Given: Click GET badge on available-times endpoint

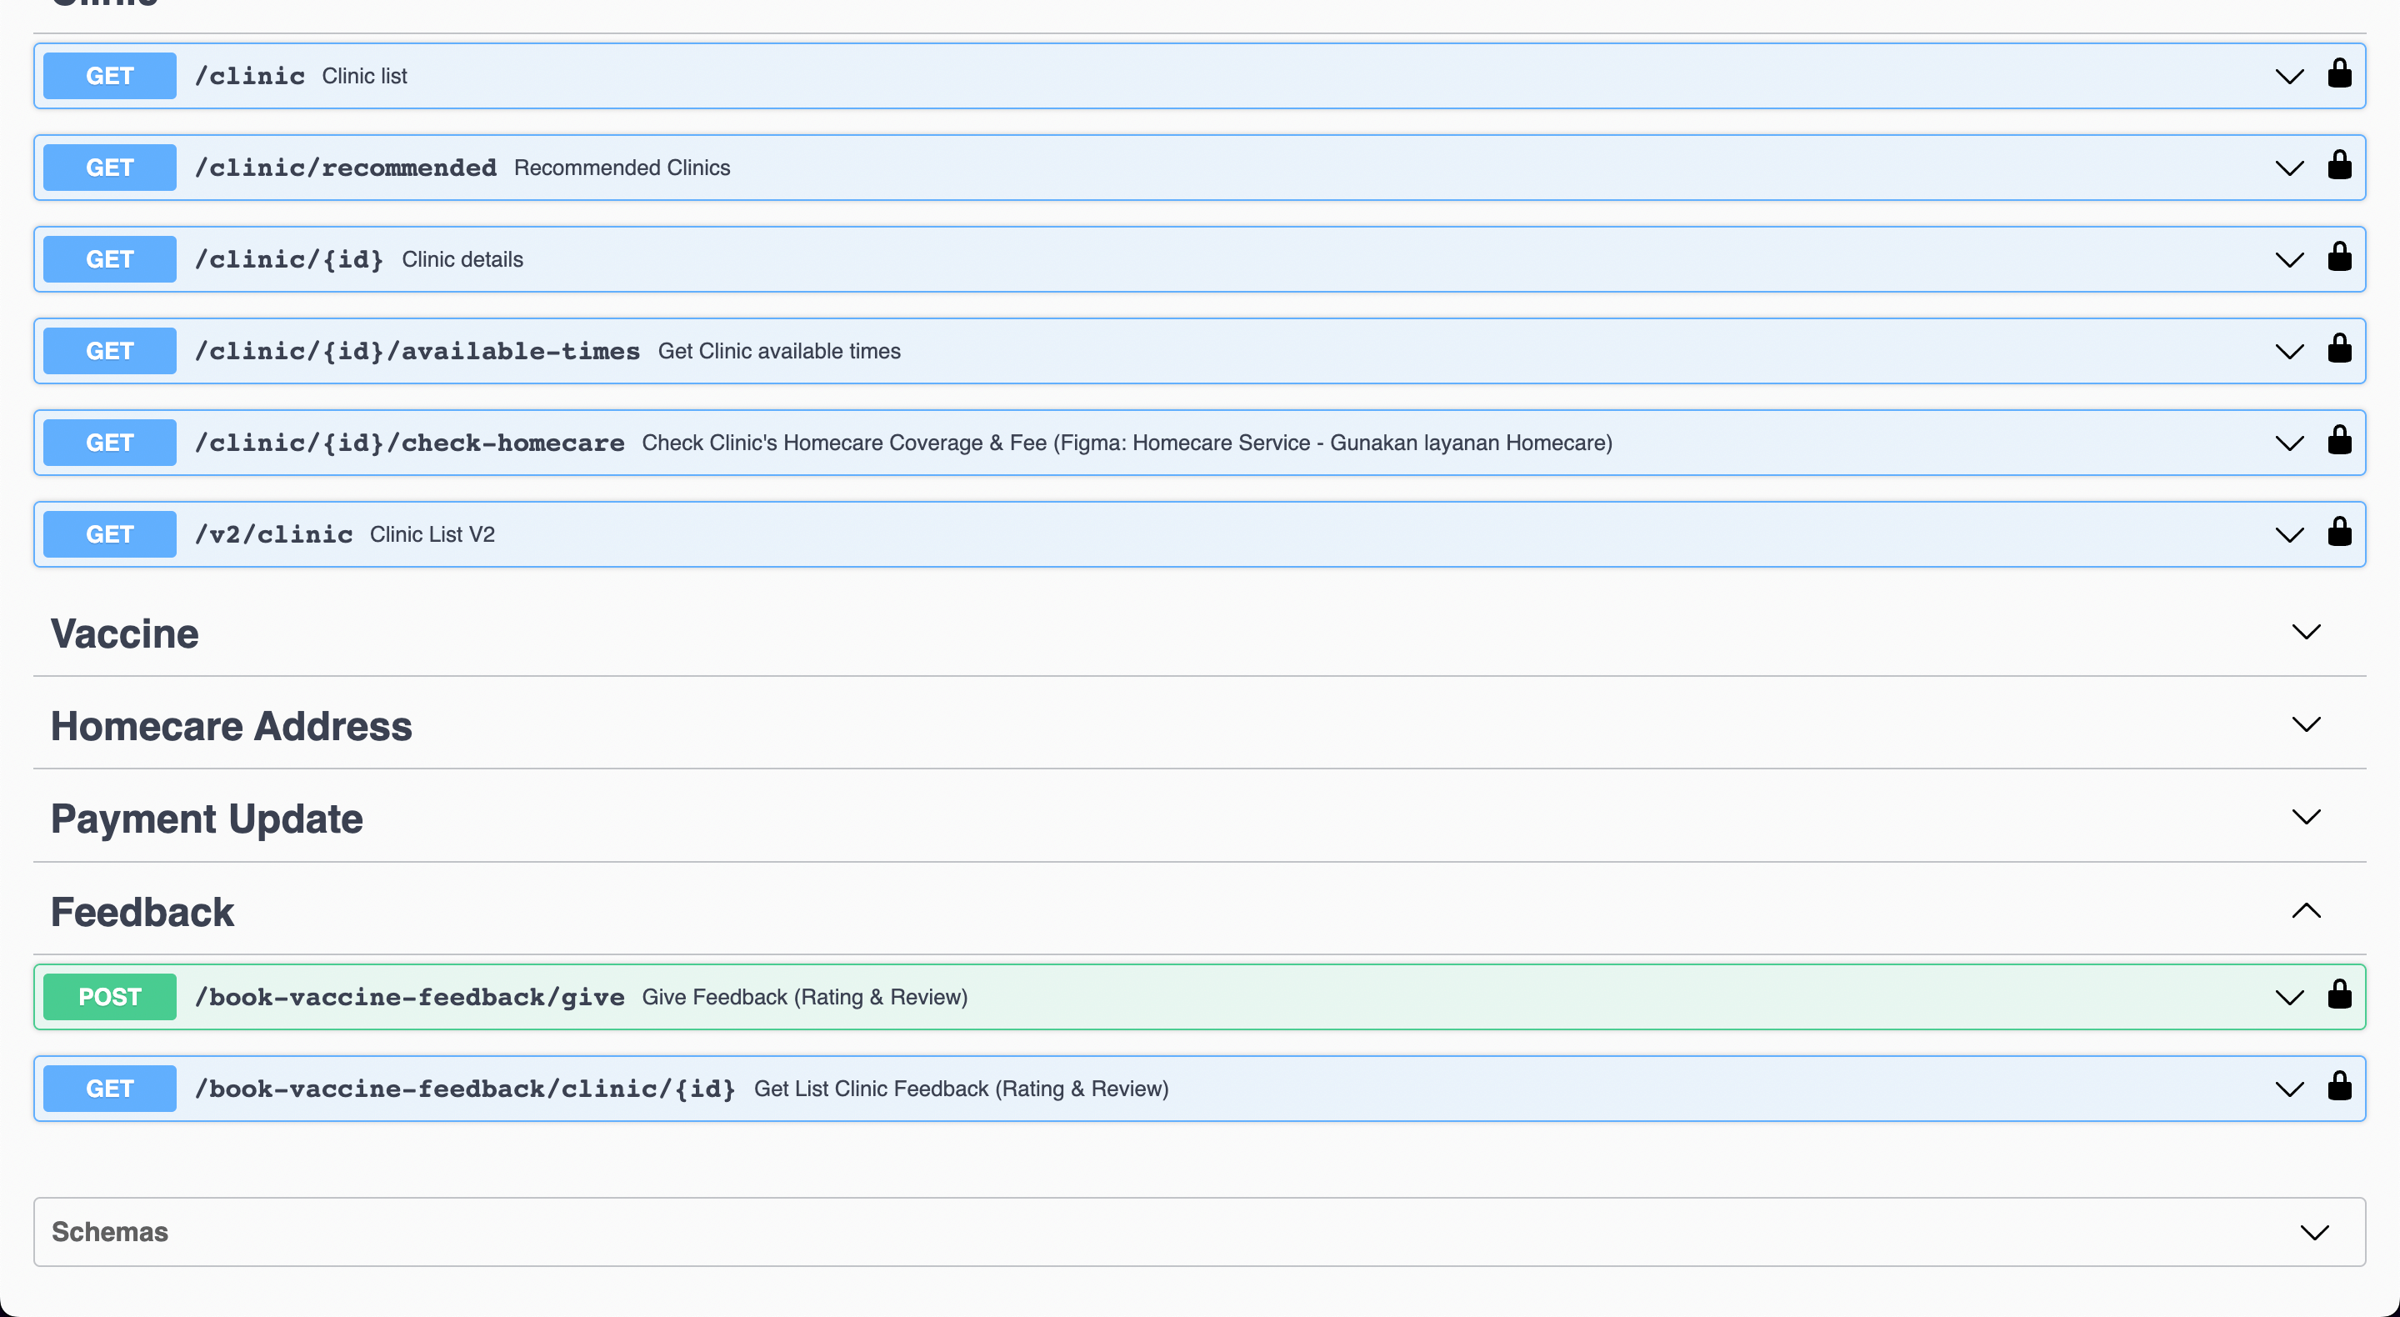Looking at the screenshot, I should 109,352.
